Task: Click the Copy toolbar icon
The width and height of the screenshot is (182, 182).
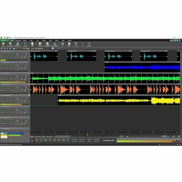Action: pyautogui.click(x=62, y=44)
